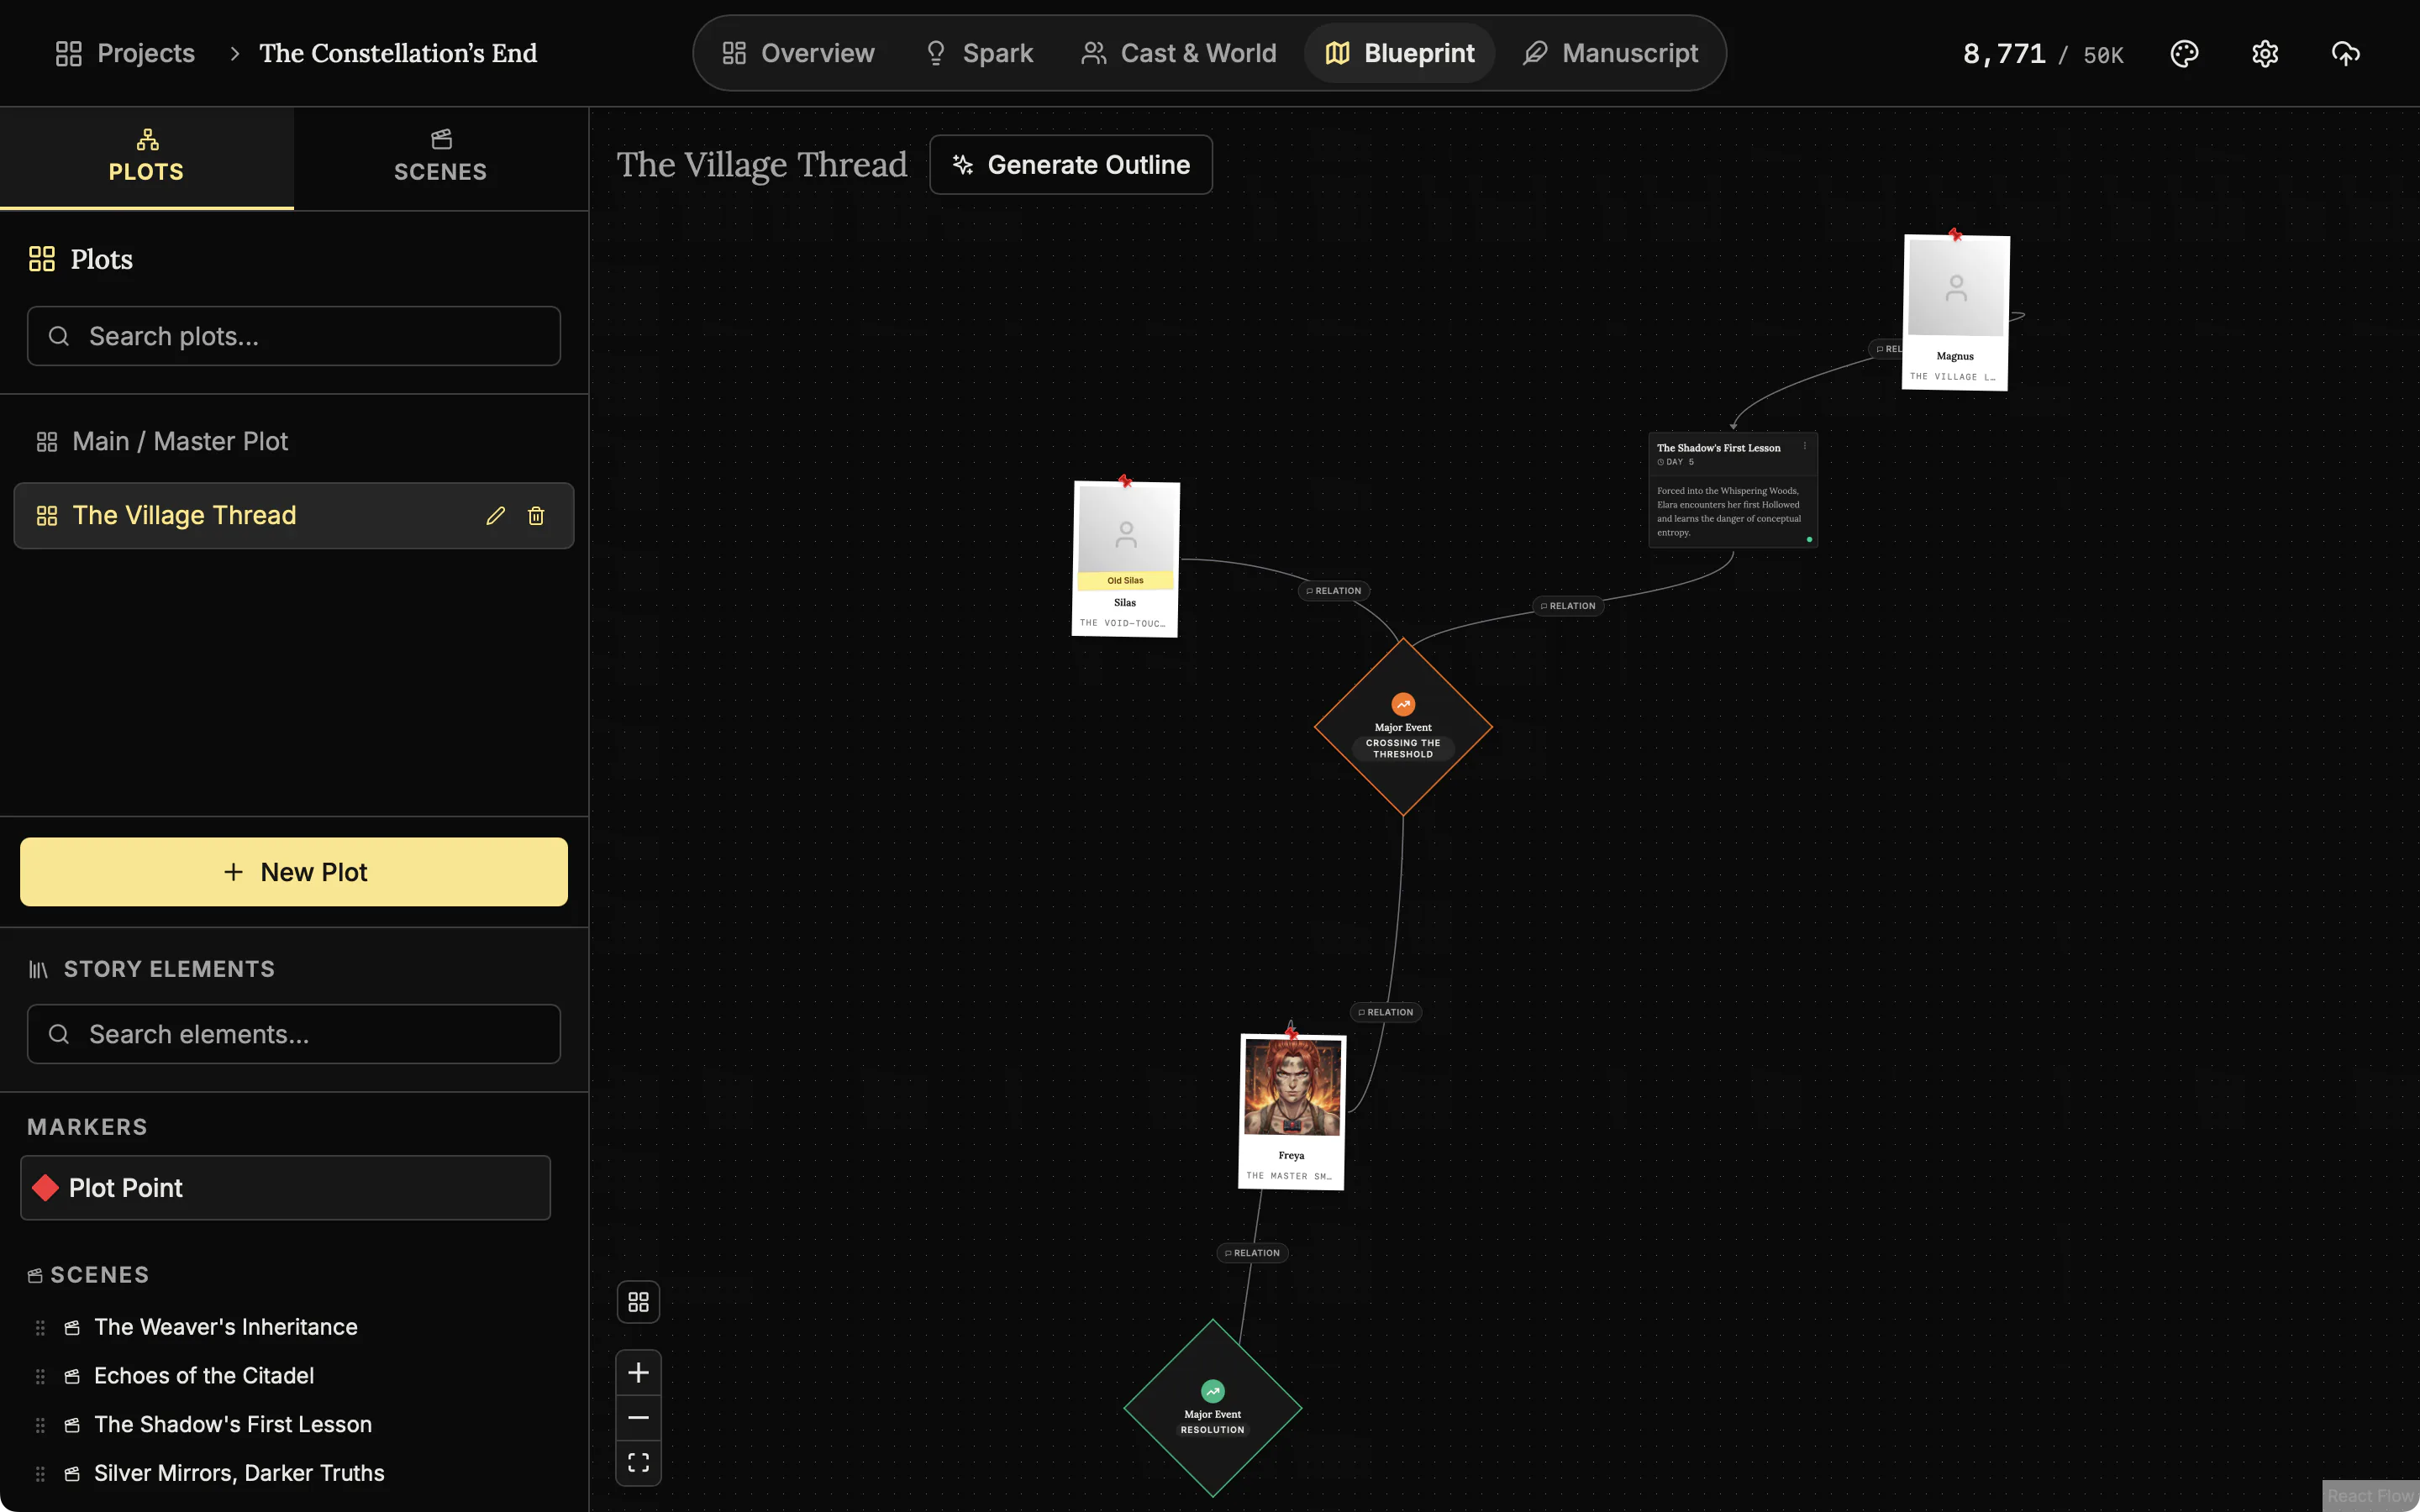Select The Village Thread plot
2420x1512 pixels.
coord(294,516)
